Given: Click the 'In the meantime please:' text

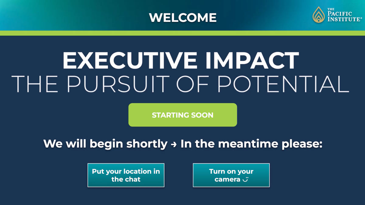Looking at the screenshot, I should pos(251,144).
